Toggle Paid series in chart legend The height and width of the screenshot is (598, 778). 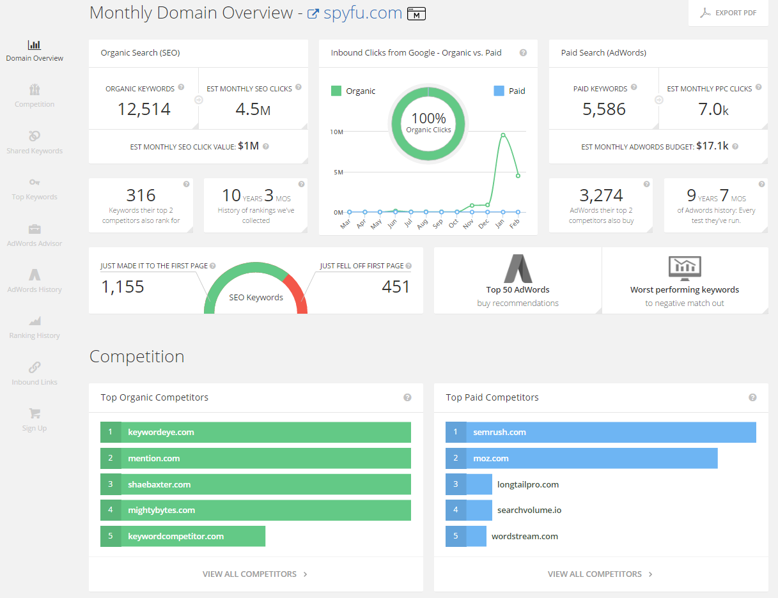click(510, 91)
